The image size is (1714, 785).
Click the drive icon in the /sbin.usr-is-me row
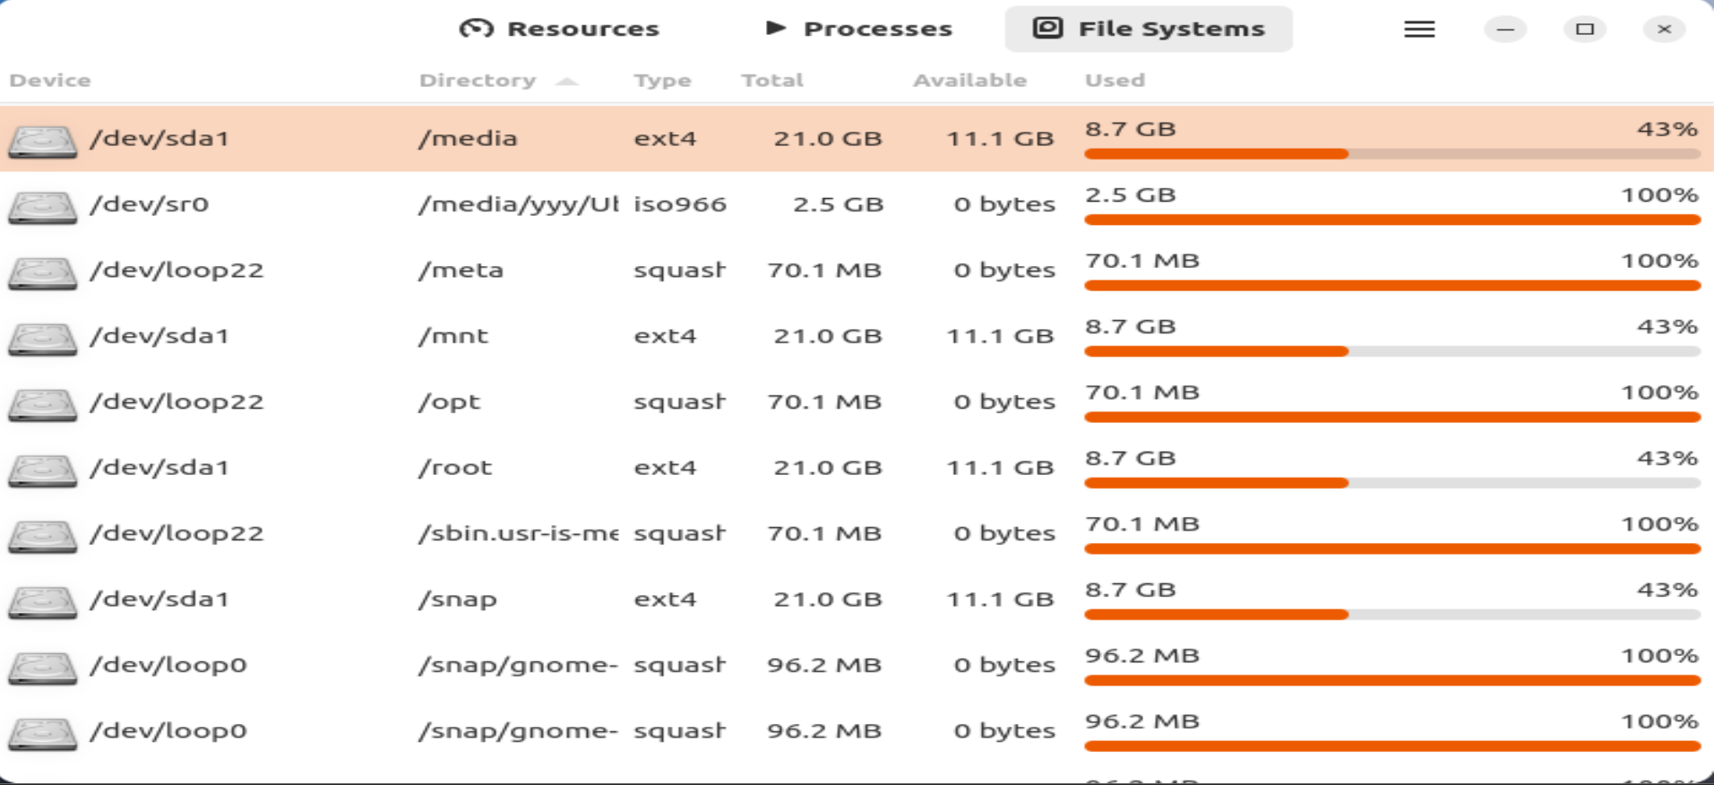click(42, 536)
